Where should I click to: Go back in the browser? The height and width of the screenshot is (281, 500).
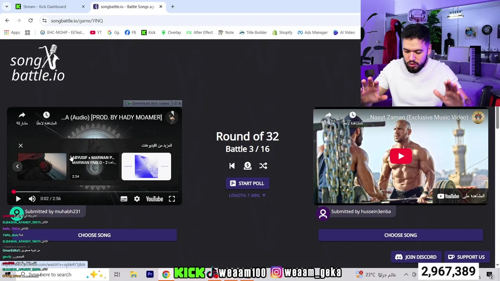tap(7, 20)
